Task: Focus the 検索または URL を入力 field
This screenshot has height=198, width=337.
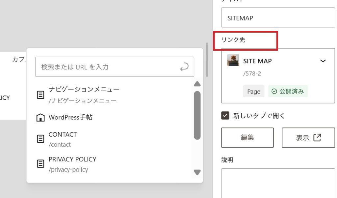Action: 115,67
